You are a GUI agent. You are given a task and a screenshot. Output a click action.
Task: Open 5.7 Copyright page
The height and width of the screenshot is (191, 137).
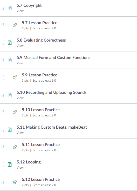[29, 5]
